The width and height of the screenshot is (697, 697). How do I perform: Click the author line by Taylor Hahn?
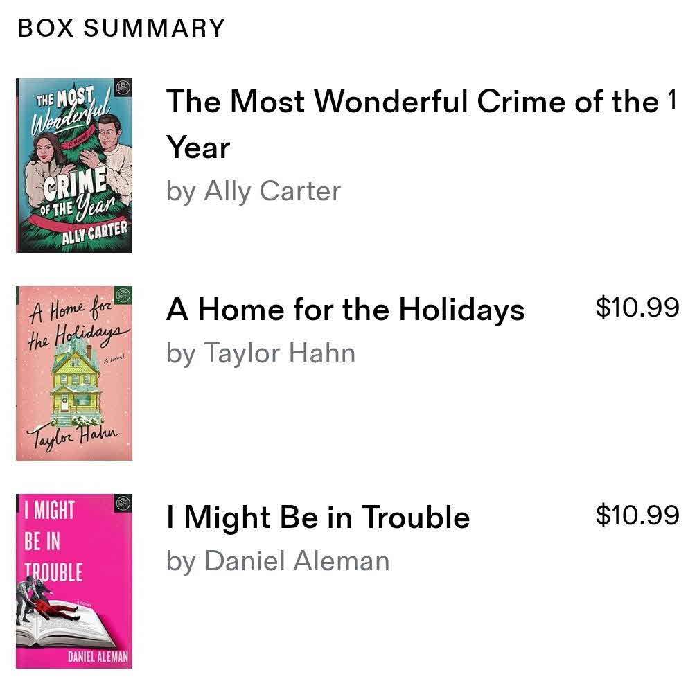tap(261, 353)
